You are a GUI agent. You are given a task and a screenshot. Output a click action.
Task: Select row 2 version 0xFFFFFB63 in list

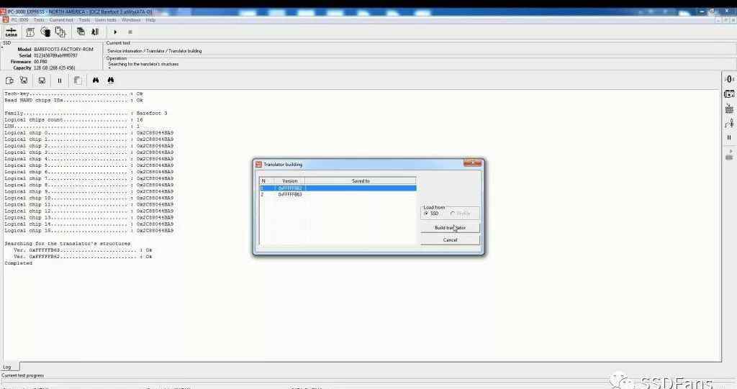[x=338, y=194]
